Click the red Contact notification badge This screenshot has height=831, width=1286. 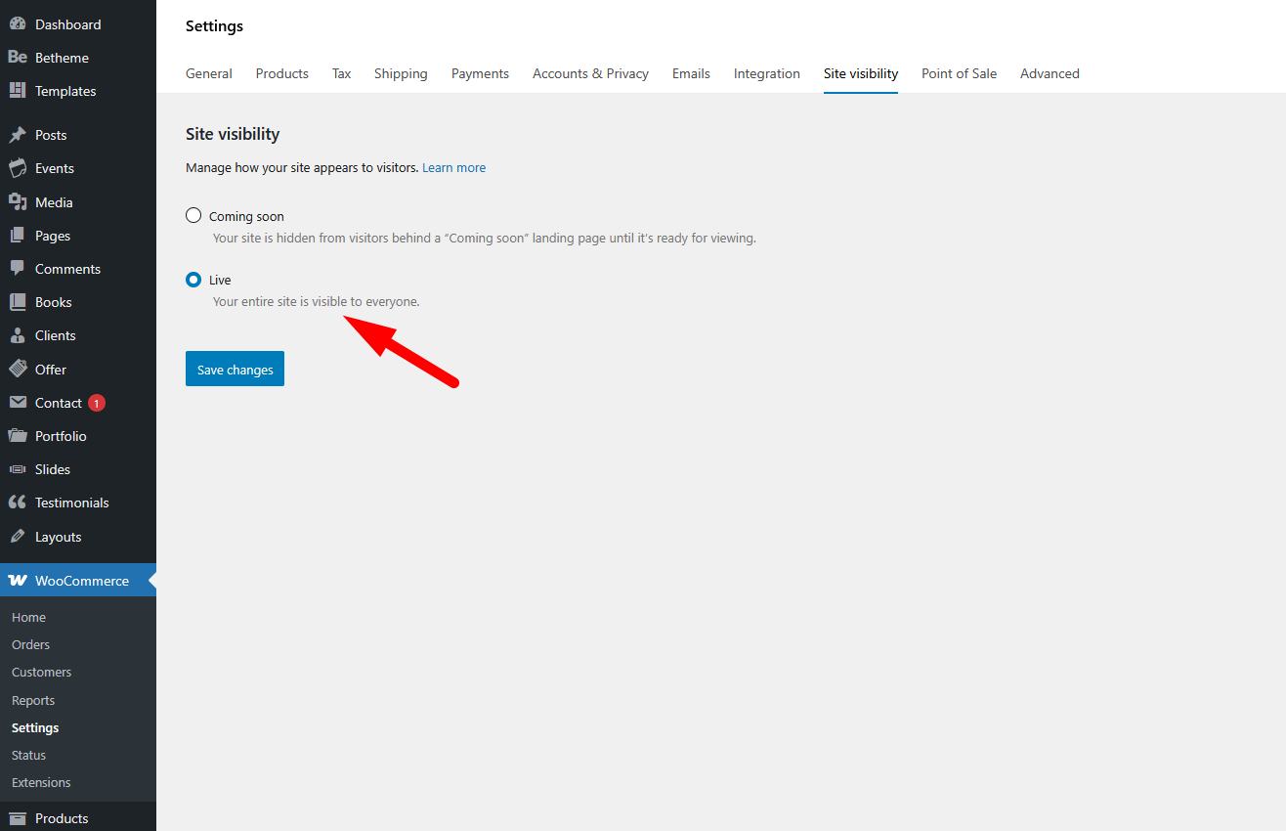[x=96, y=403]
